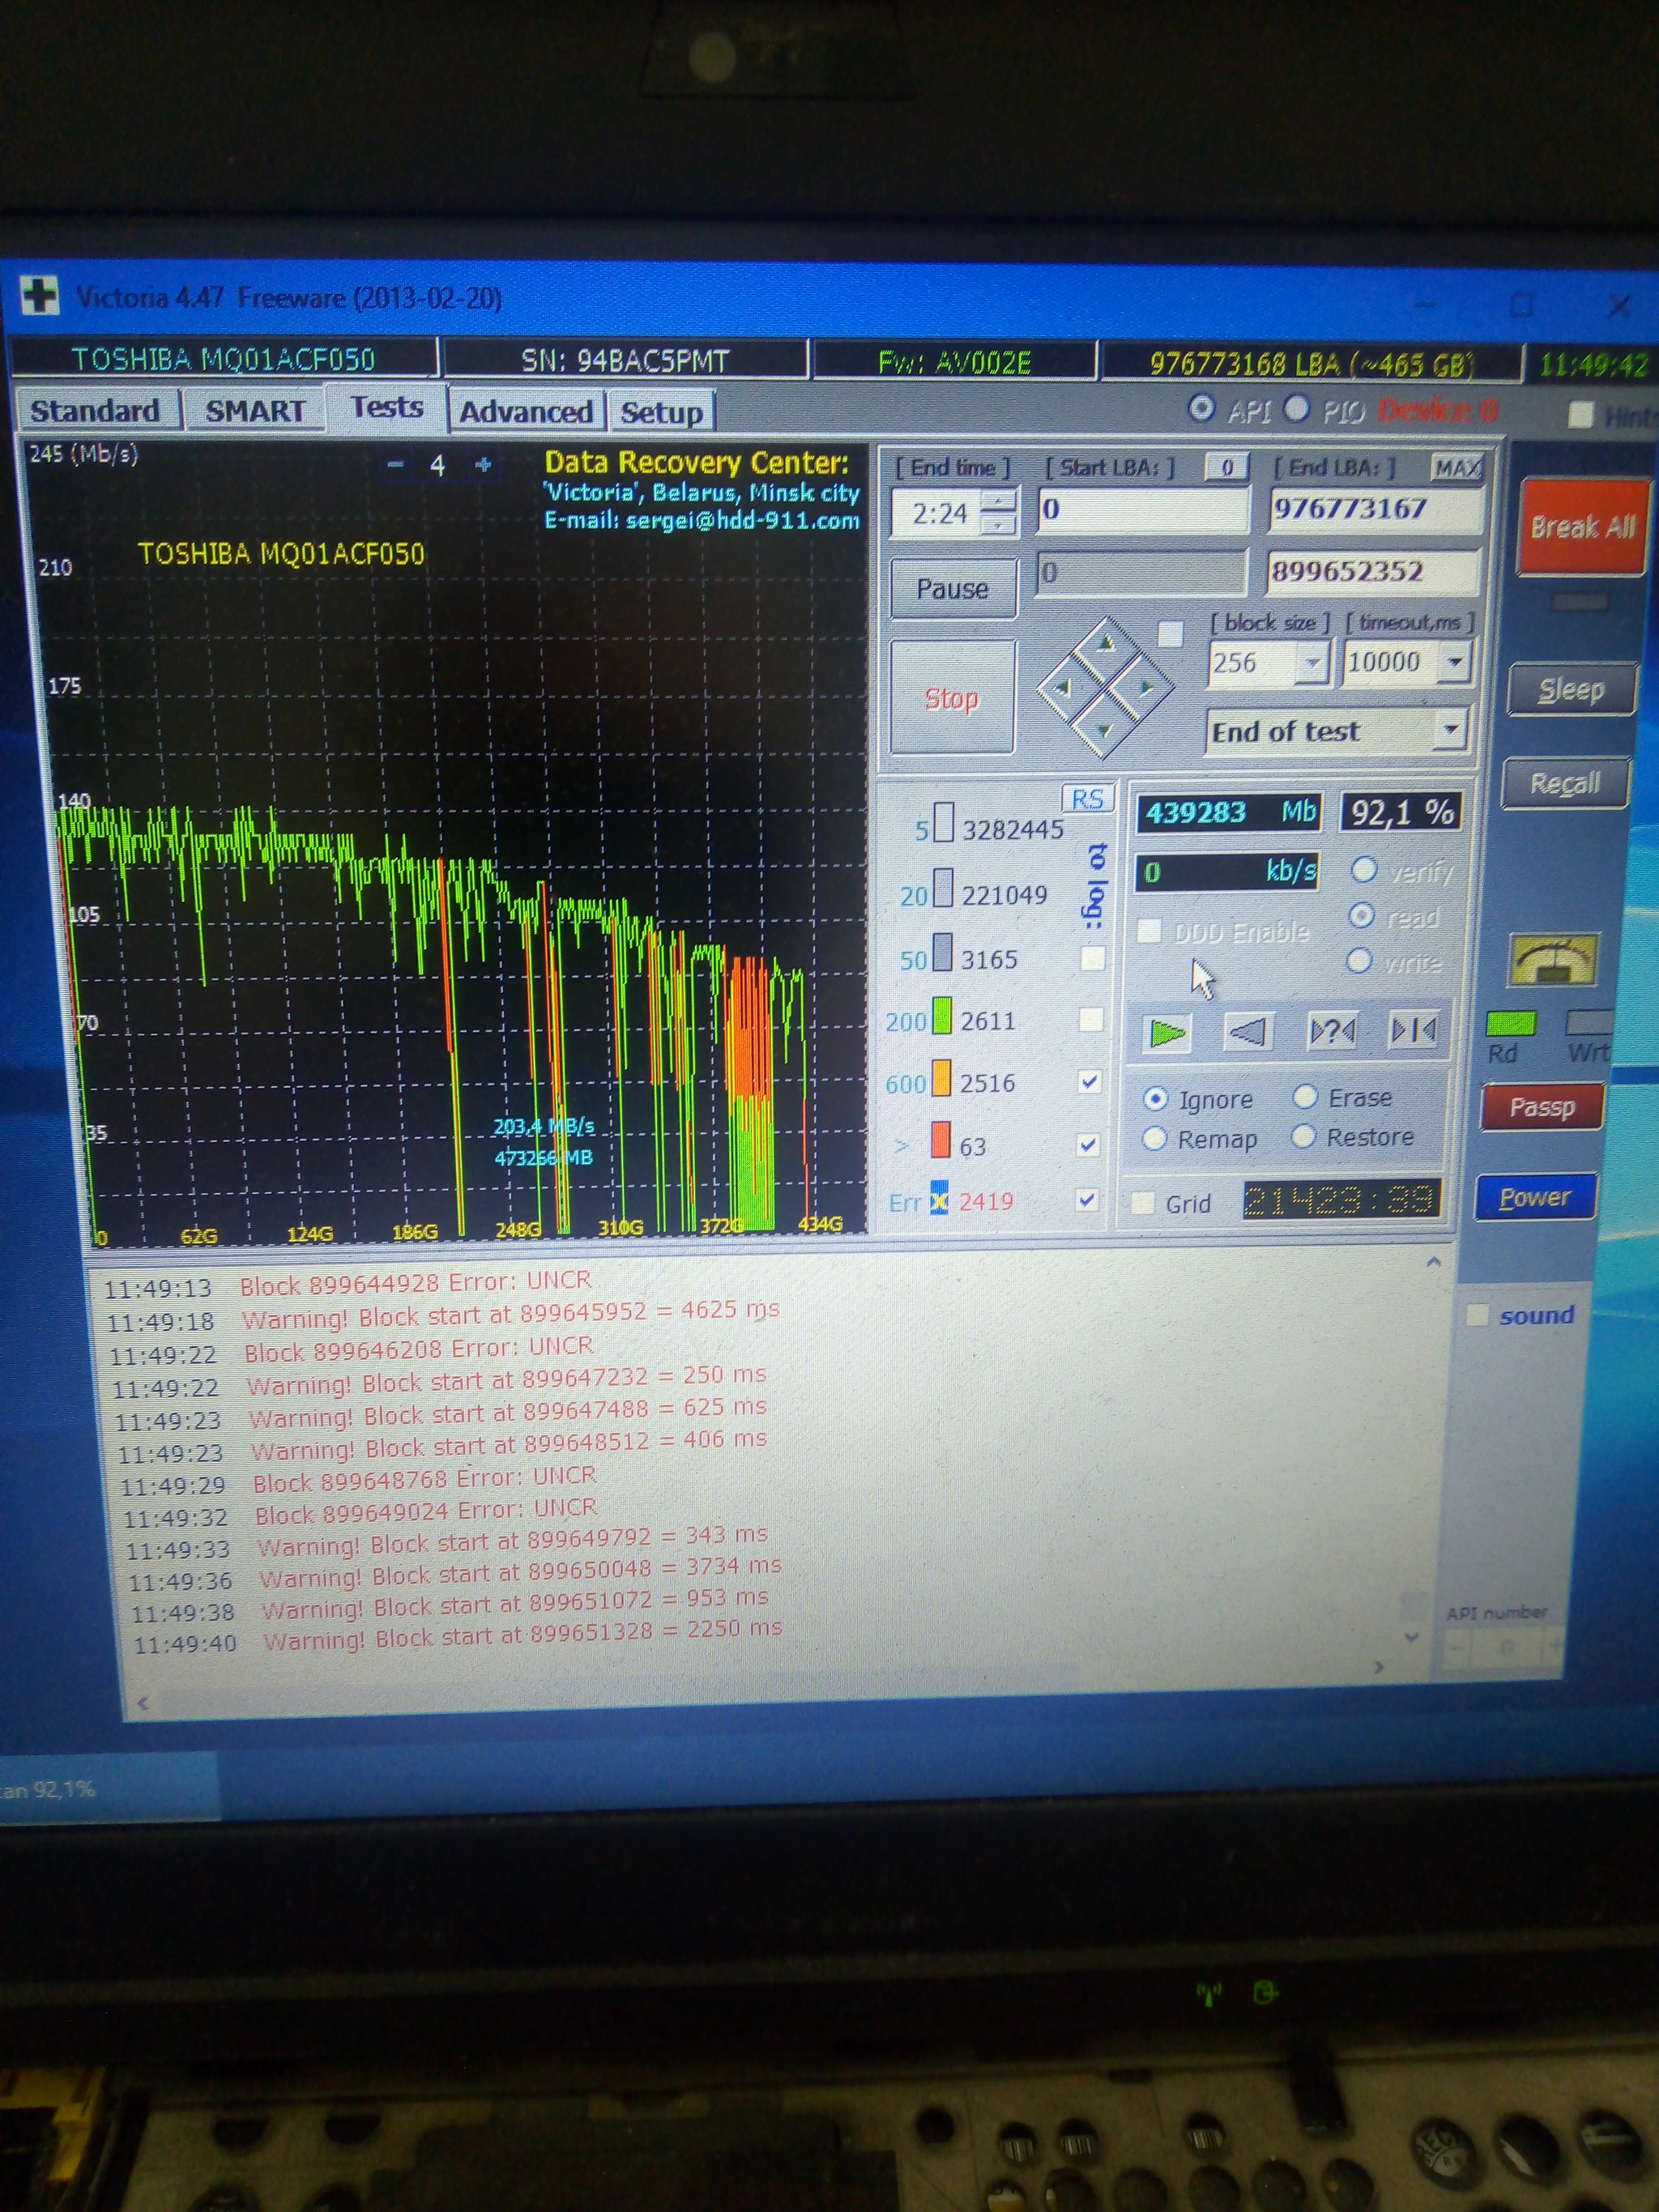The width and height of the screenshot is (1659, 2212).
Task: Switch to the Tests tab
Action: [387, 407]
